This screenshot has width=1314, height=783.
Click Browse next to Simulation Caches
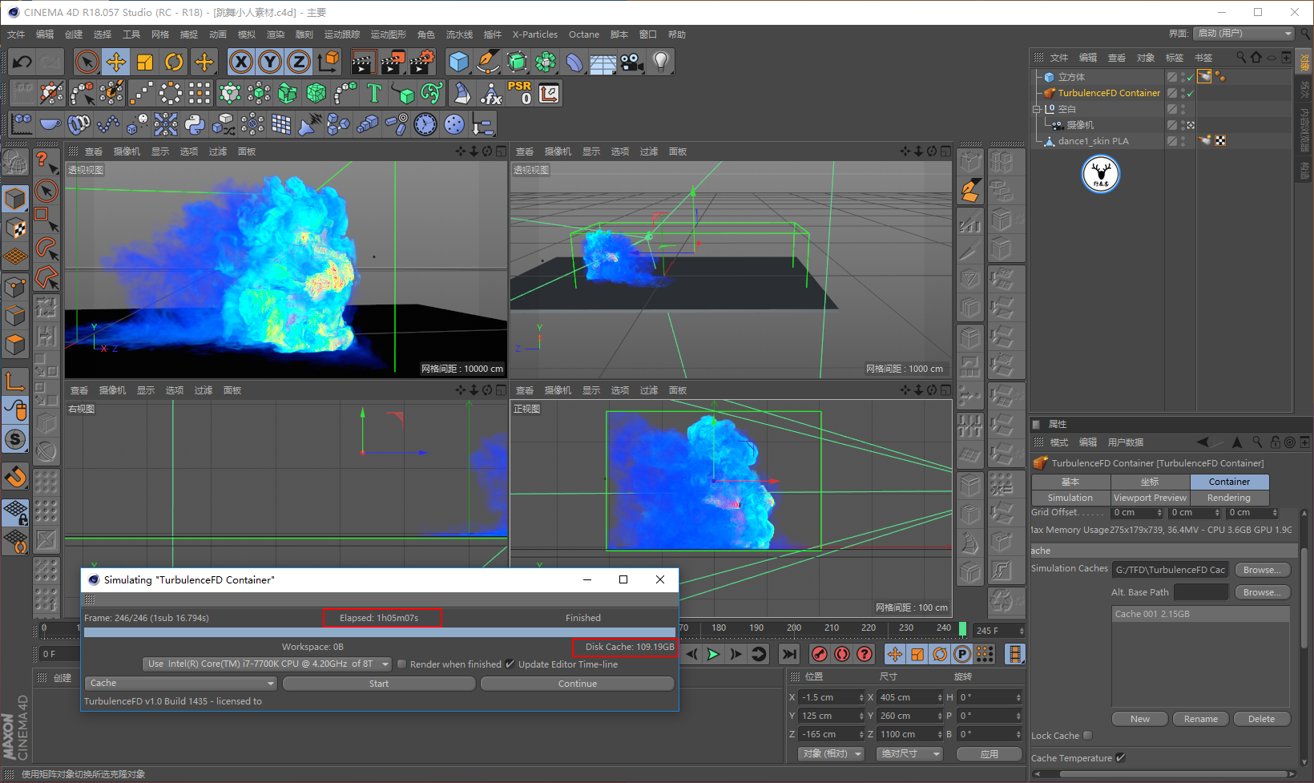click(1262, 570)
